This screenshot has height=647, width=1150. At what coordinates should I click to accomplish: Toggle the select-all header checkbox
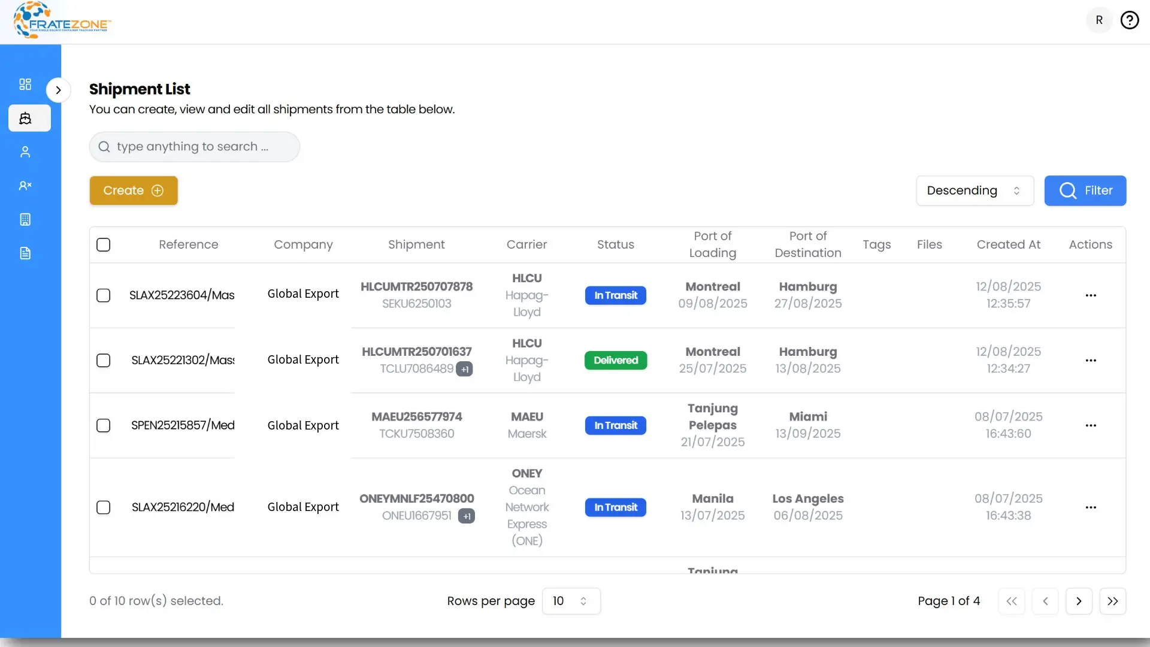104,244
